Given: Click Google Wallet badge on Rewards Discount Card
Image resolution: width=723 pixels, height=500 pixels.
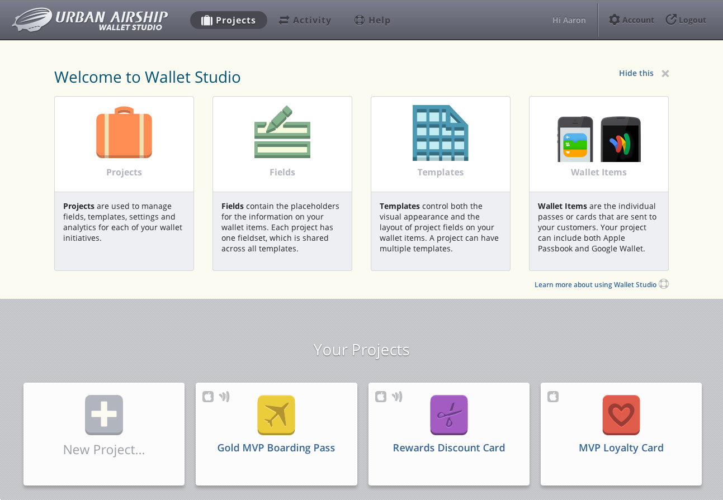Looking at the screenshot, I should point(397,397).
